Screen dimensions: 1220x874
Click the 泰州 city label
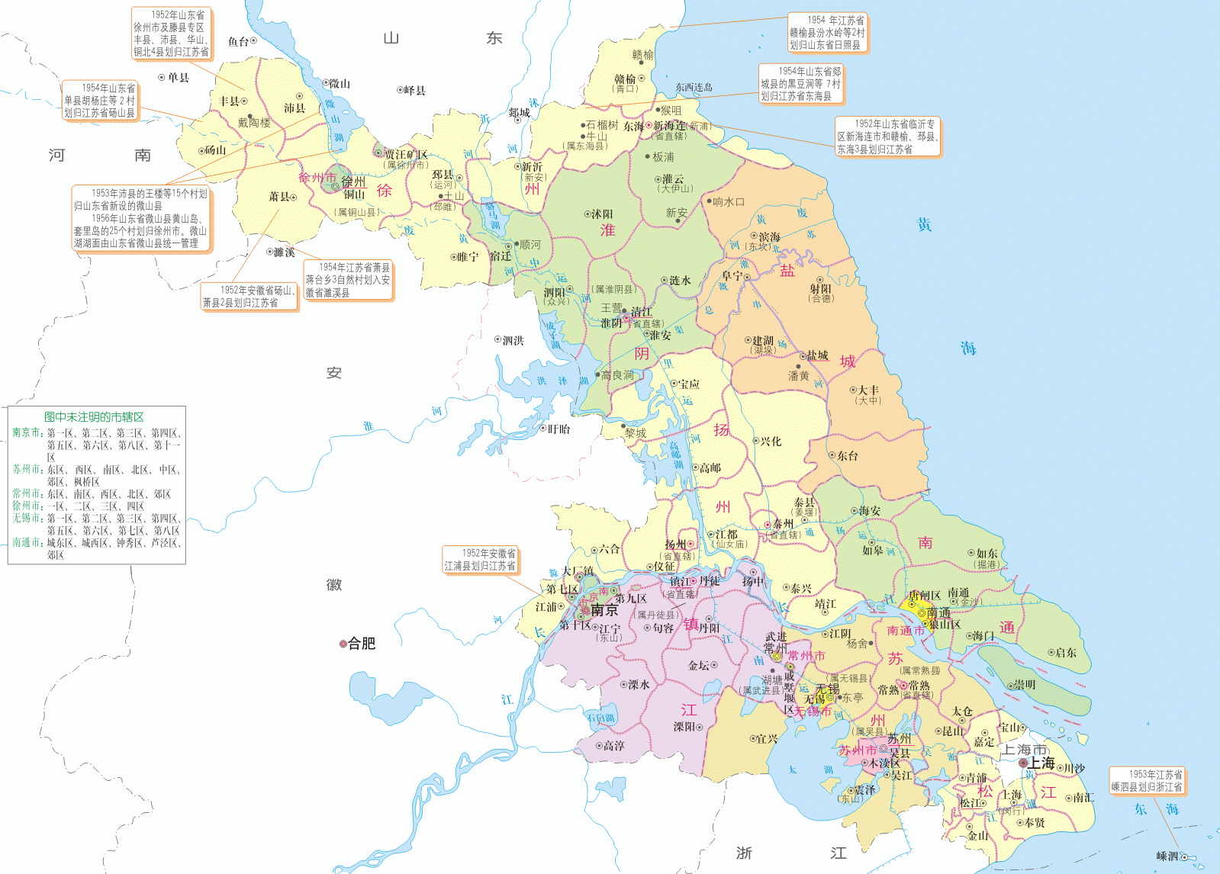pos(783,525)
